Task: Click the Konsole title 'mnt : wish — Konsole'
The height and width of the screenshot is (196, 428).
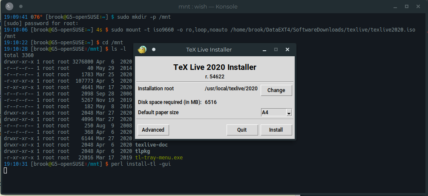Action: (208, 6)
